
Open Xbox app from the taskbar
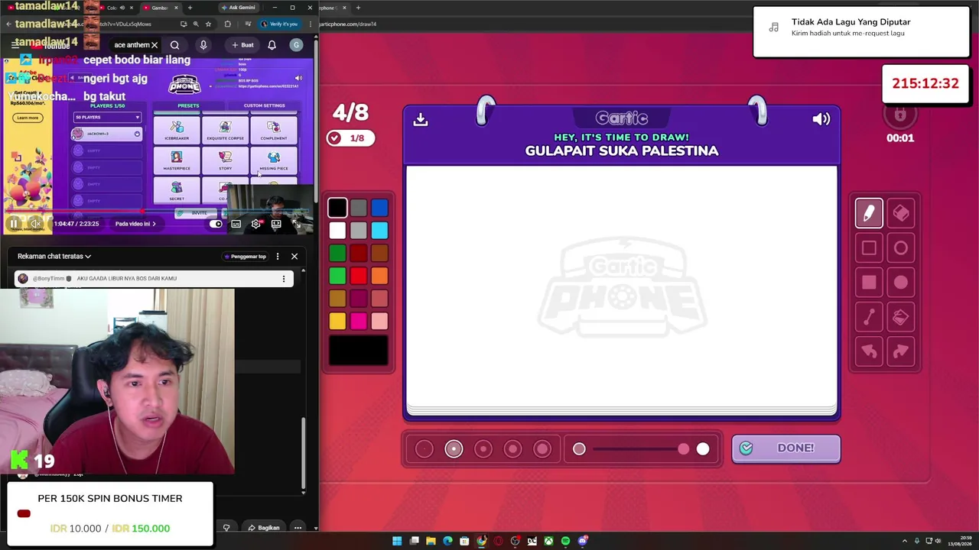coord(548,541)
